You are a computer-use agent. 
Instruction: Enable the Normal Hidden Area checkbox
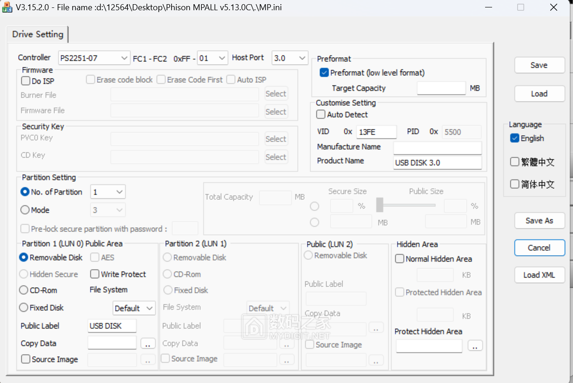click(400, 259)
